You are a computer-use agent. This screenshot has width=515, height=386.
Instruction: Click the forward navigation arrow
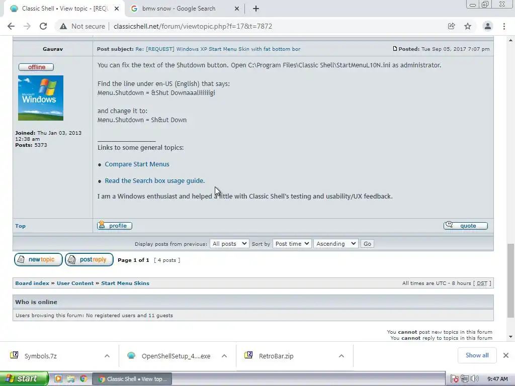click(x=27, y=26)
